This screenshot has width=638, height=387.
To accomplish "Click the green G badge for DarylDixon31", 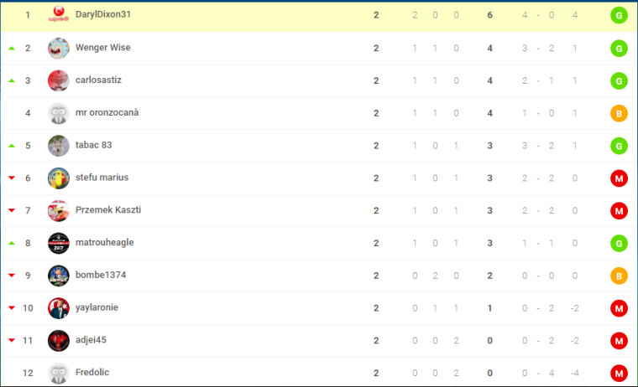I will 619,15.
